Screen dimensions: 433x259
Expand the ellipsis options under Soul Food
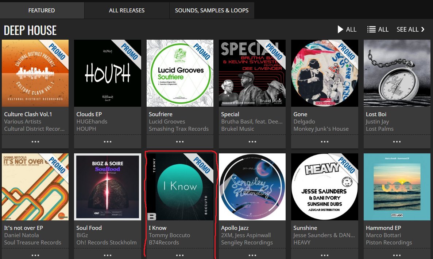(107, 255)
